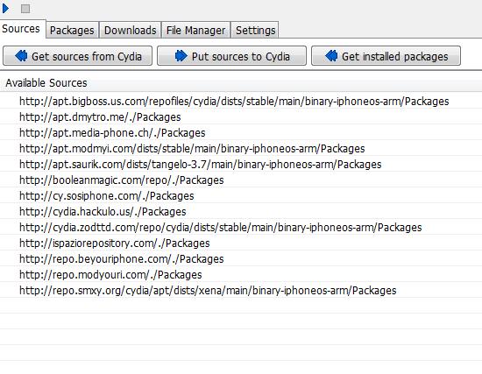The height and width of the screenshot is (374, 482).
Task: Select the repo.modyouri.com source row
Action: click(x=241, y=275)
